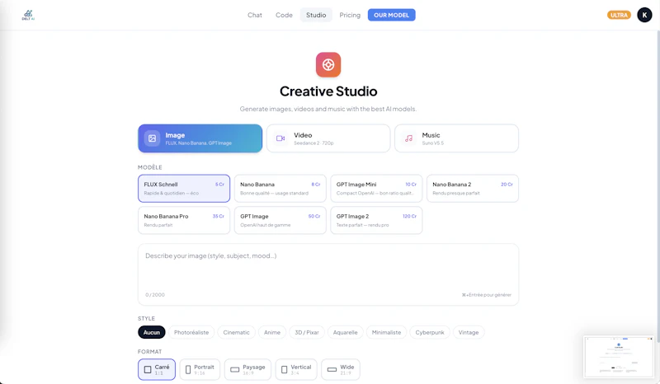Click the Wide format rectangle icon

(332, 370)
